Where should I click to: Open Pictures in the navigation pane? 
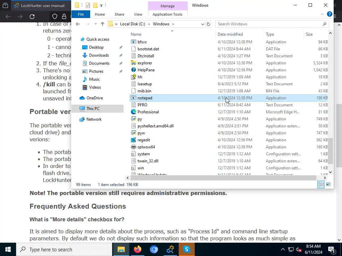(x=96, y=71)
